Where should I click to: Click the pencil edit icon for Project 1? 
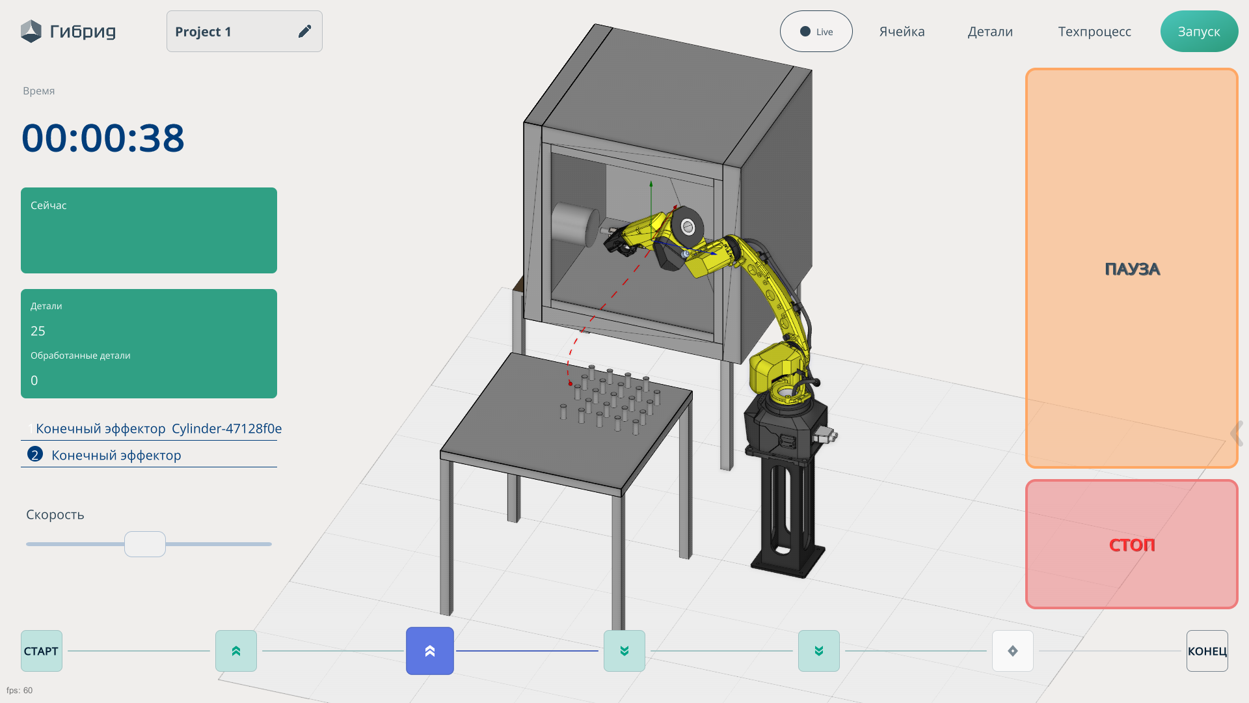click(304, 31)
